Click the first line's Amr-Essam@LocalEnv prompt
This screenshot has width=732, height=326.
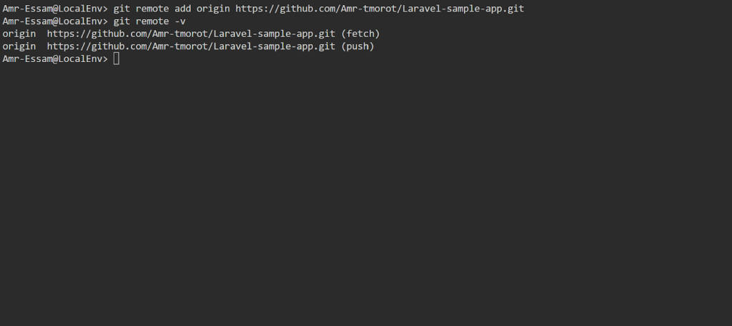(55, 9)
